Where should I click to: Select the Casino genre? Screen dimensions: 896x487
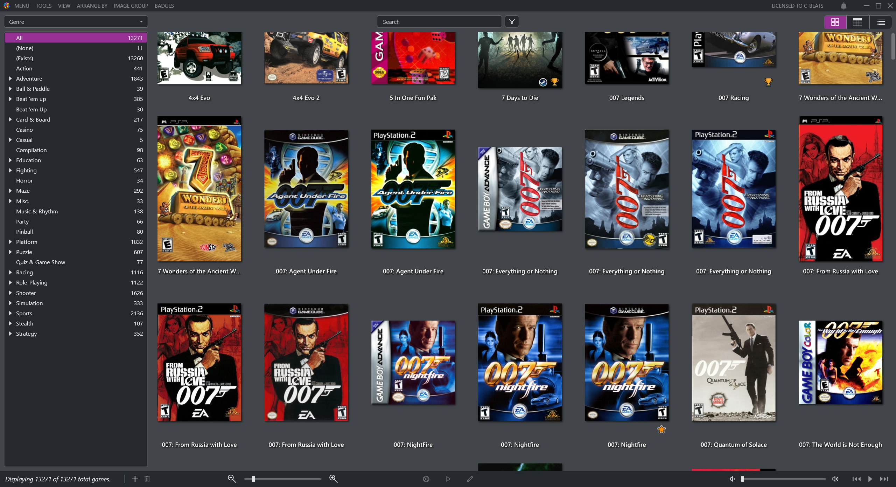[76, 130]
